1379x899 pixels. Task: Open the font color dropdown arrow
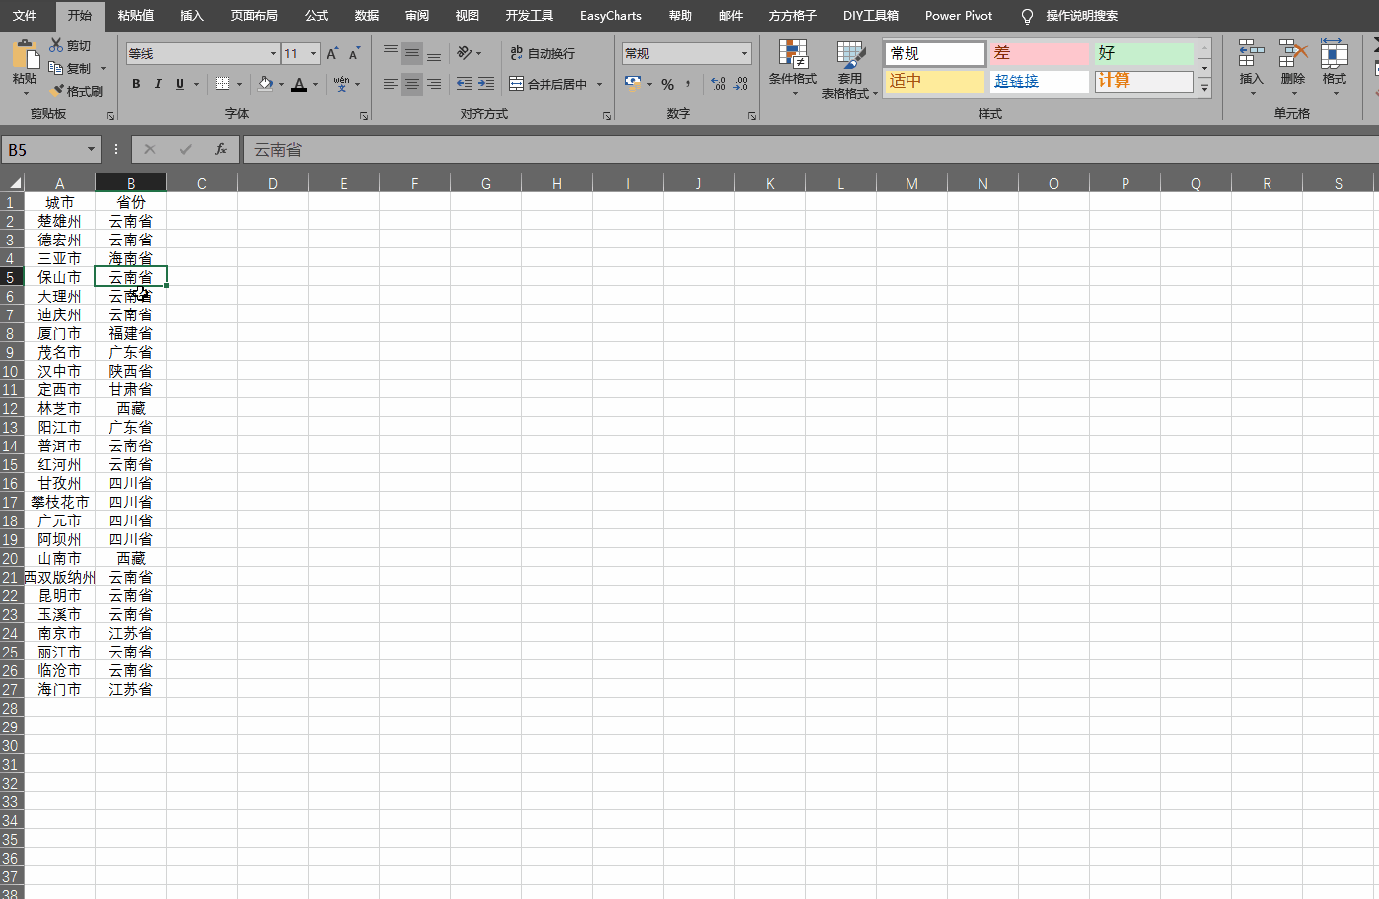(x=315, y=84)
